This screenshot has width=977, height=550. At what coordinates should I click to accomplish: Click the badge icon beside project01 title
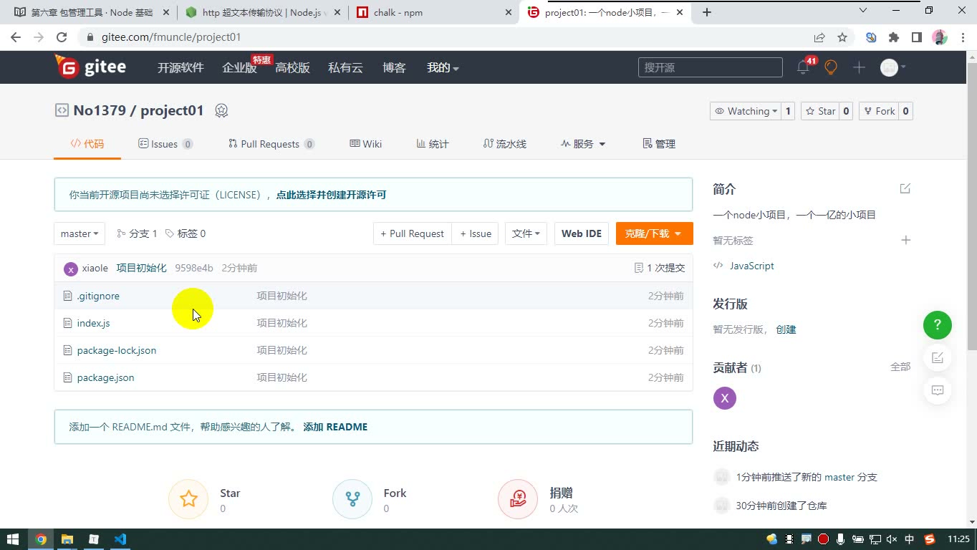(221, 110)
